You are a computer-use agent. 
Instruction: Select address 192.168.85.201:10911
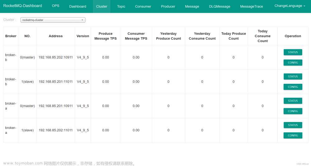click(x=56, y=106)
